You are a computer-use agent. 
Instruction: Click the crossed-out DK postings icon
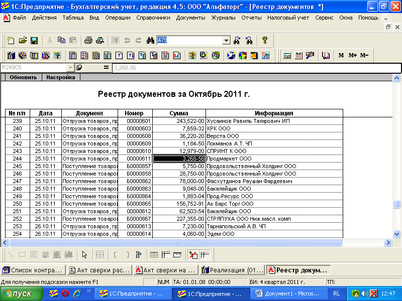tap(46, 55)
